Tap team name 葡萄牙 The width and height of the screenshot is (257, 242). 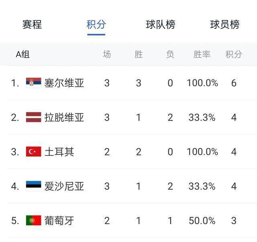click(59, 220)
